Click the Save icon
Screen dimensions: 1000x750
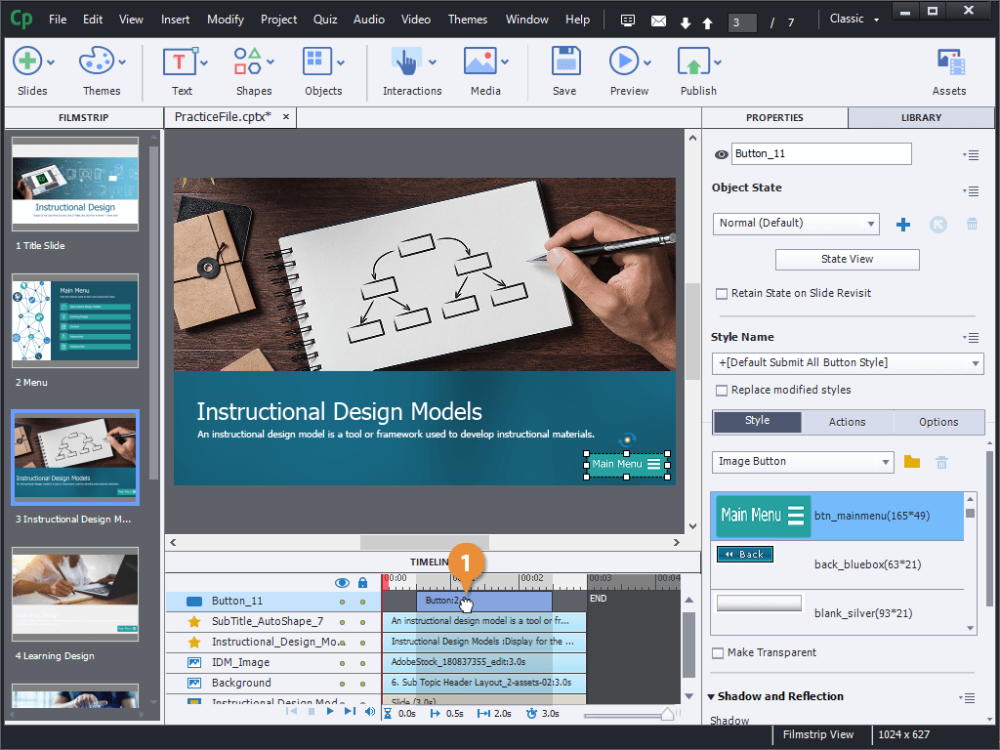[564, 62]
